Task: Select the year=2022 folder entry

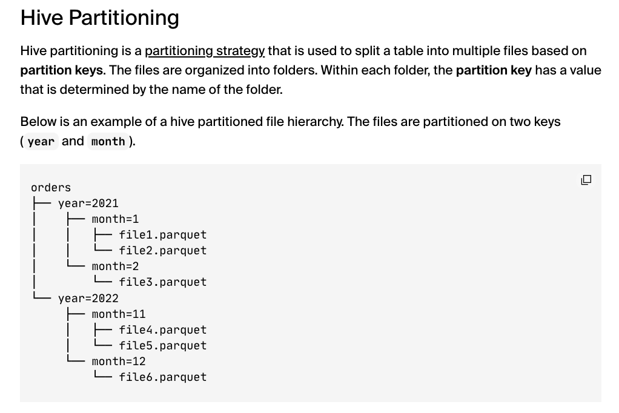Action: [88, 299]
